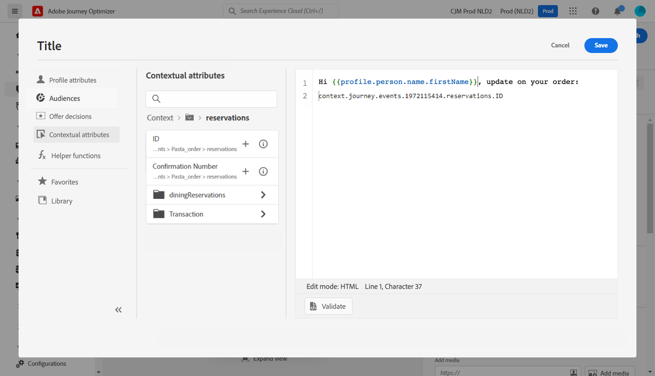The image size is (655, 376).
Task: Click the plus icon next to ID
Action: pyautogui.click(x=246, y=144)
